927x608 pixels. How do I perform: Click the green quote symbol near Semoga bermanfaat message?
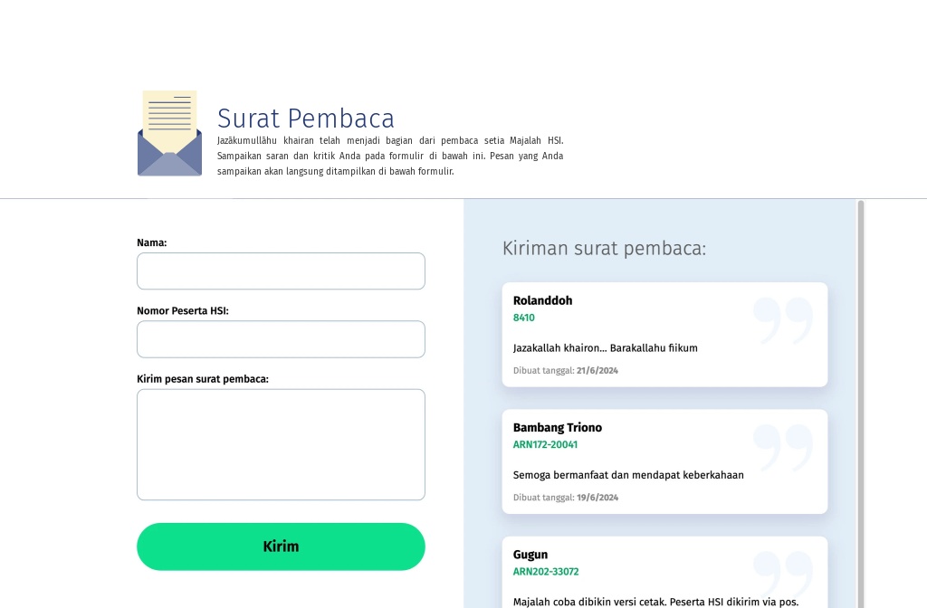click(x=782, y=447)
